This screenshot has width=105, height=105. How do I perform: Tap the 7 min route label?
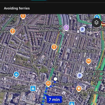(54, 99)
